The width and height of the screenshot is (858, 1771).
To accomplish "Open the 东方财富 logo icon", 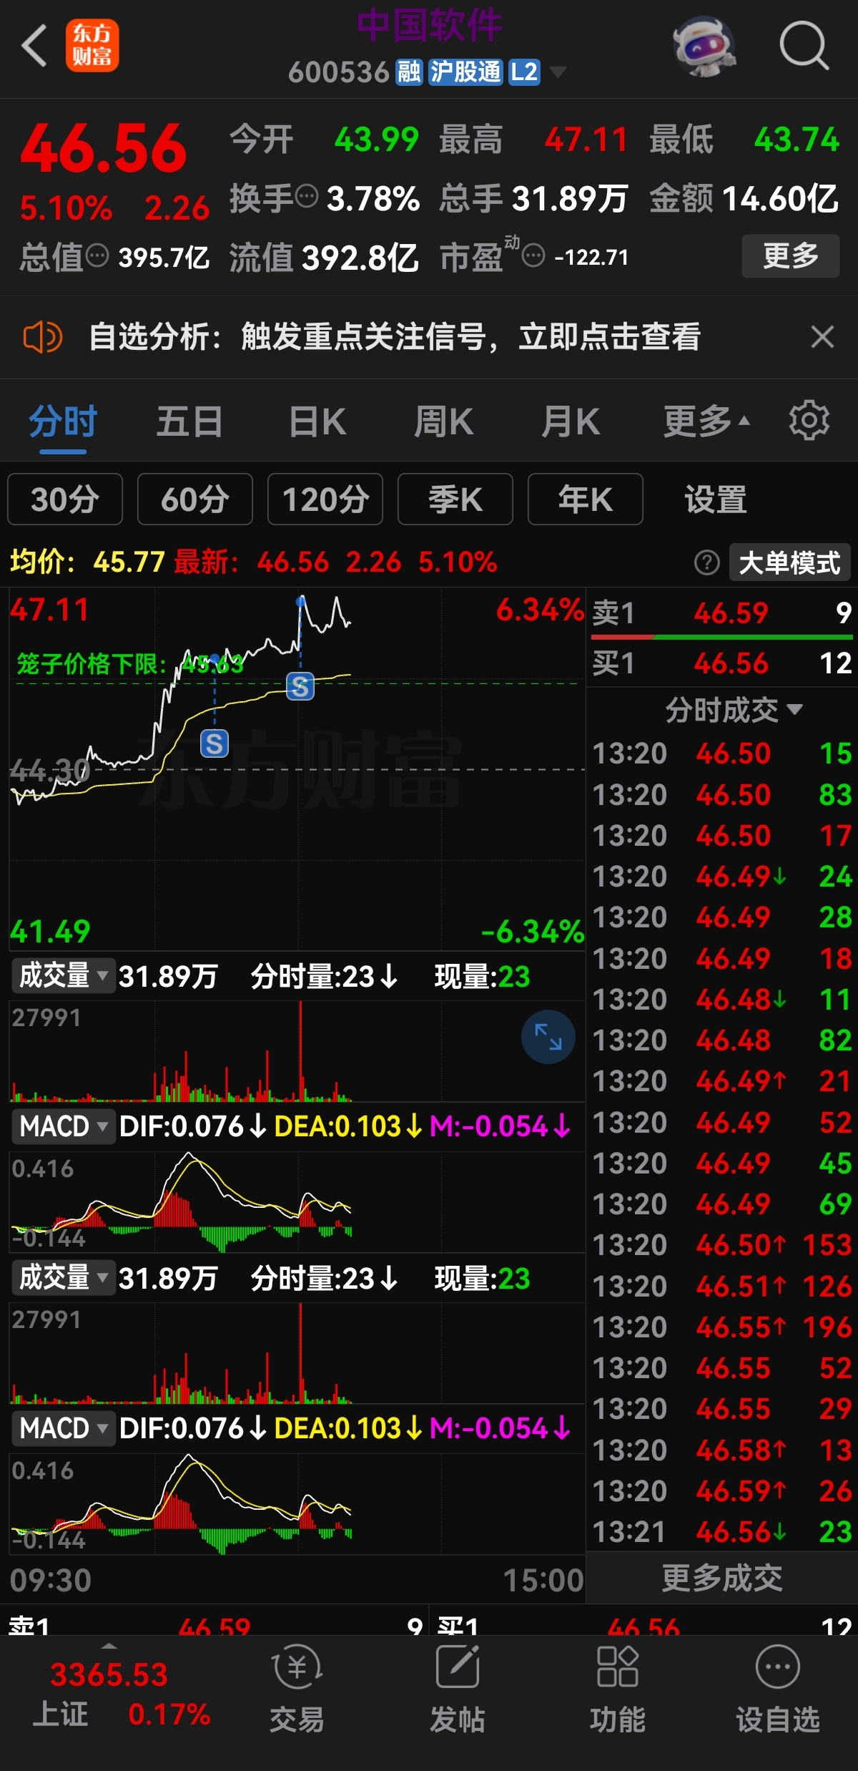I will [x=92, y=45].
